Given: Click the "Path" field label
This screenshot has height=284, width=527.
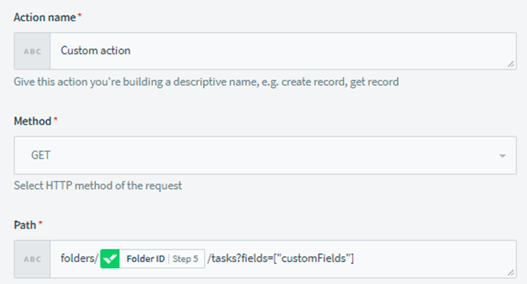Looking at the screenshot, I should point(26,225).
